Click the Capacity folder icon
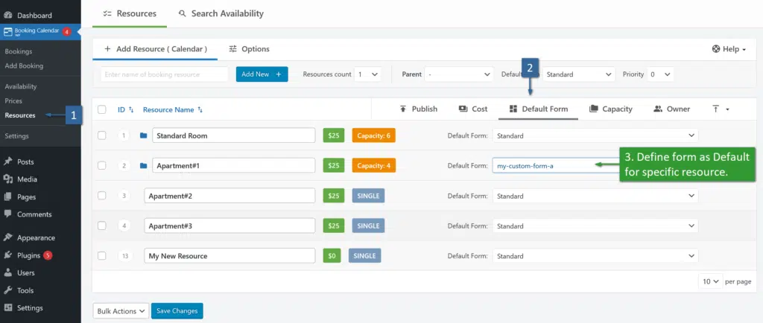Image resolution: width=763 pixels, height=323 pixels. (x=593, y=109)
